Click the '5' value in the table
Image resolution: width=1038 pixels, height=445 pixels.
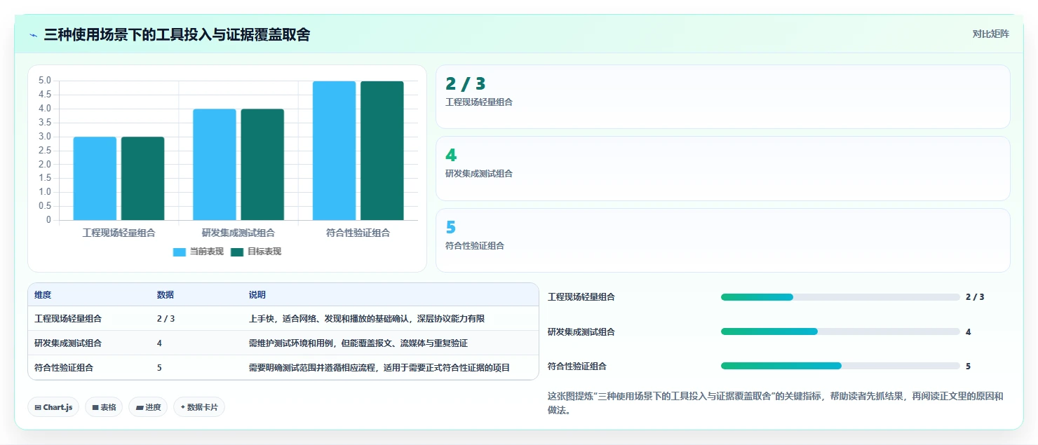click(160, 367)
